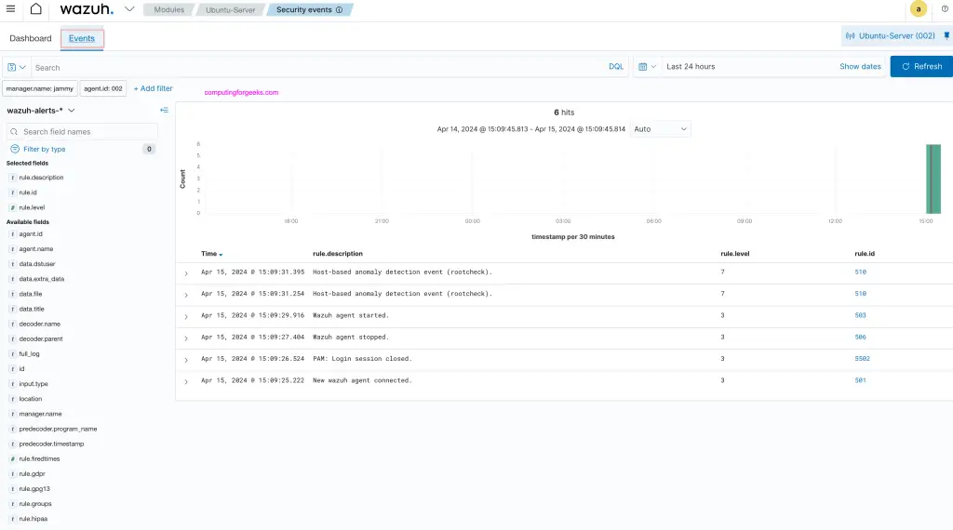The width and height of the screenshot is (953, 530).
Task: Go to the home icon
Action: [36, 9]
